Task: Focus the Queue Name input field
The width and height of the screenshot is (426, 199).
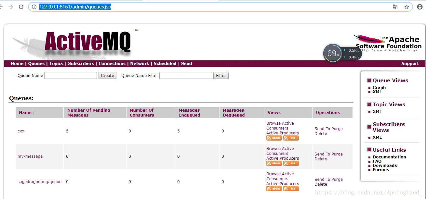Action: pyautogui.click(x=71, y=76)
